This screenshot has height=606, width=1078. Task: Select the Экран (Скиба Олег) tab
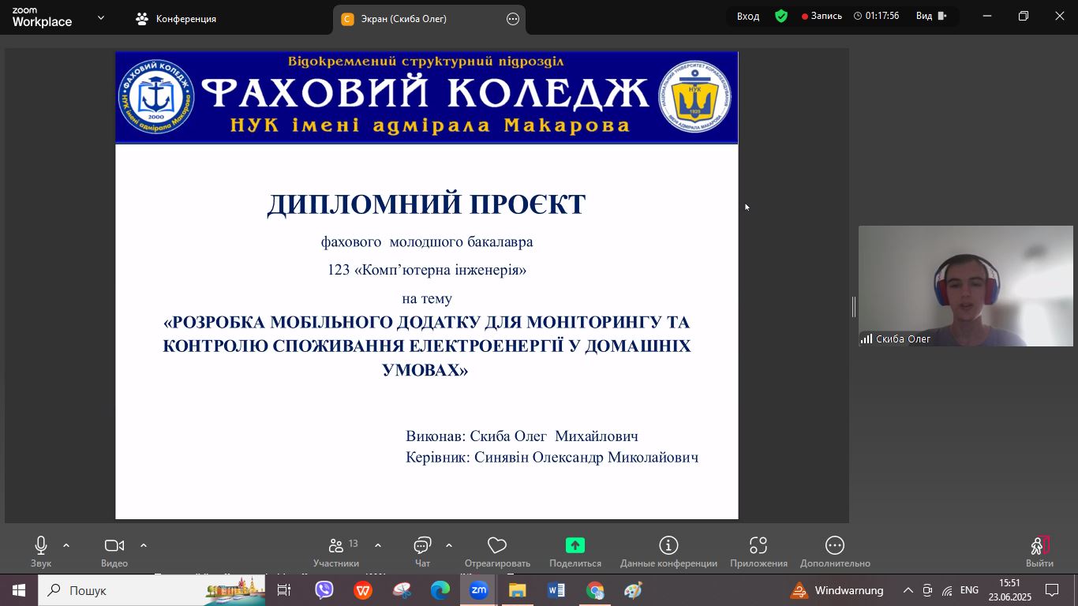tap(403, 19)
